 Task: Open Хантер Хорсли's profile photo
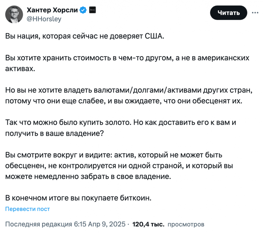(14, 14)
